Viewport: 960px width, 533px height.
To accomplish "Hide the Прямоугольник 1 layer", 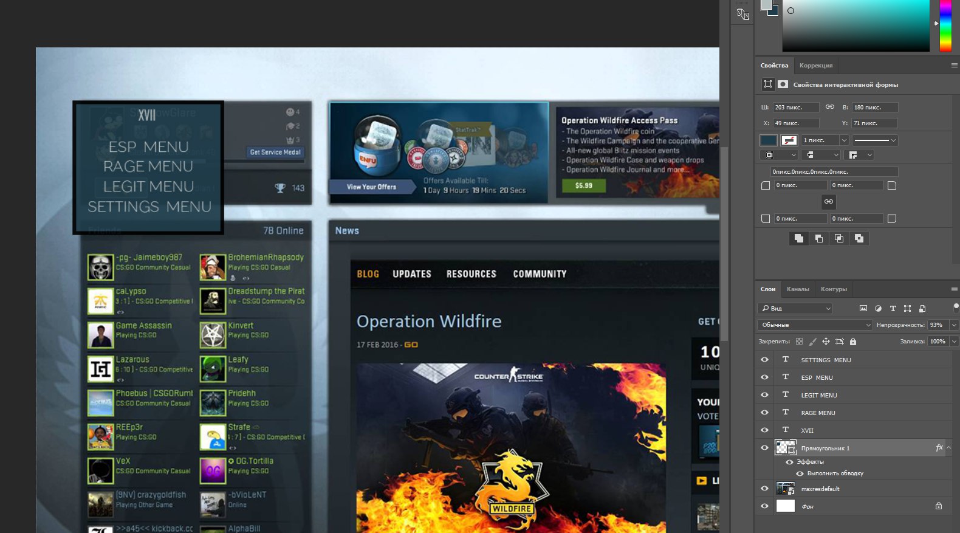I will click(x=764, y=447).
